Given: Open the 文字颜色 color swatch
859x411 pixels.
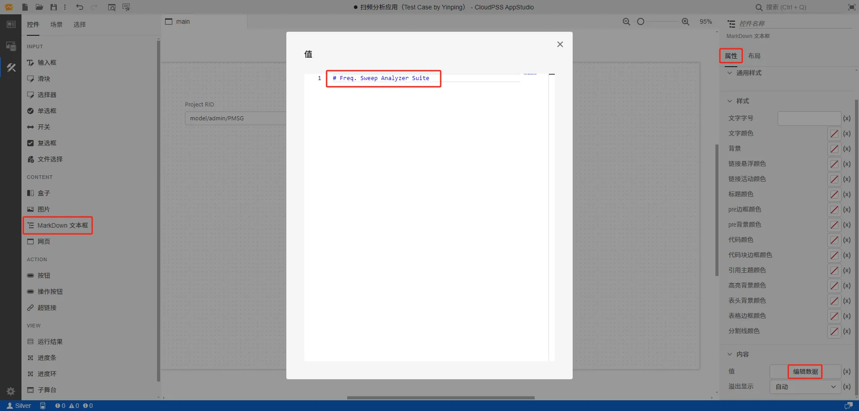Looking at the screenshot, I should tap(834, 134).
